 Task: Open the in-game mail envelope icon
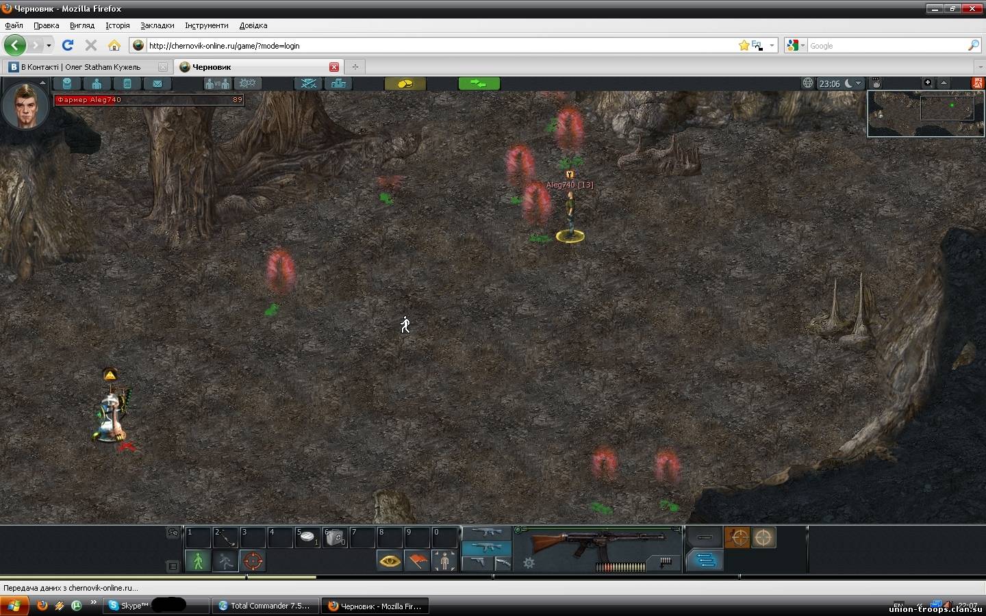157,84
